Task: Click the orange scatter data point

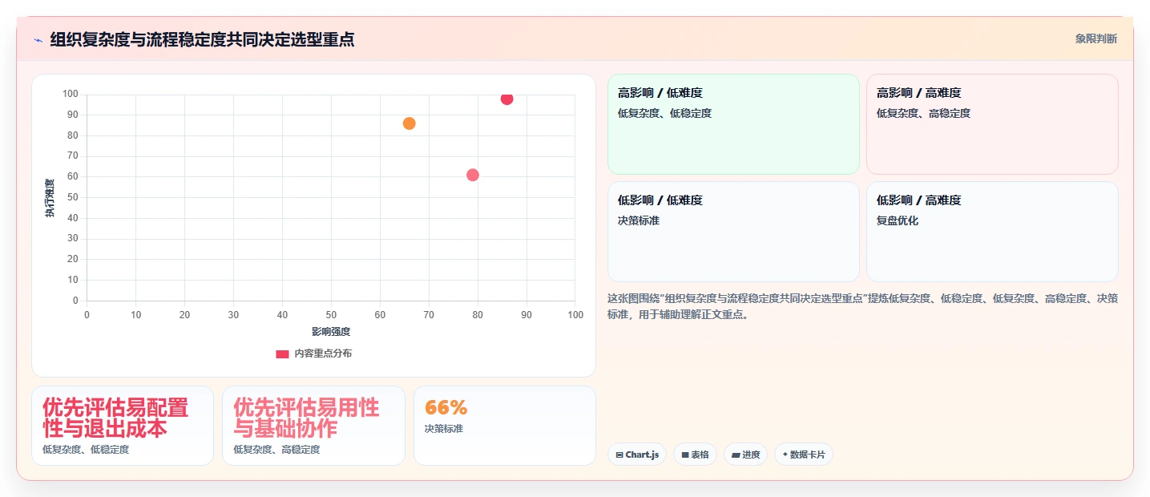Action: pos(410,123)
